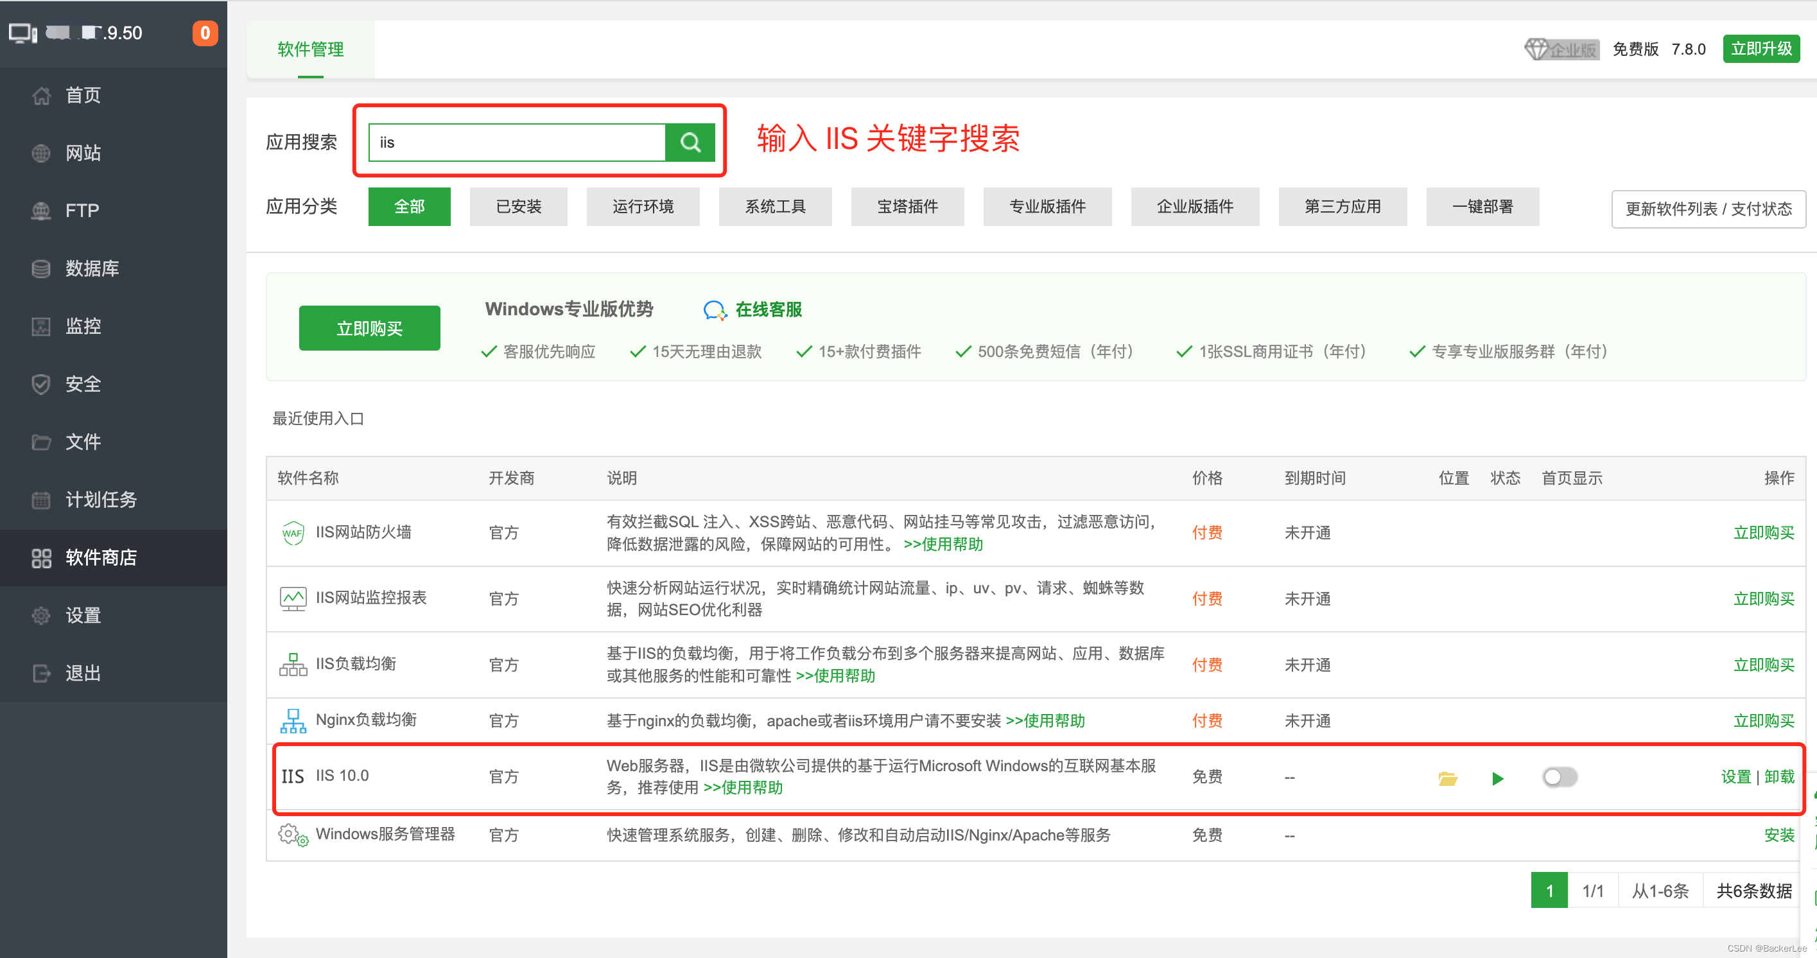This screenshot has width=1817, height=958.
Task: Select the 系统工具 category filter
Action: 775,207
